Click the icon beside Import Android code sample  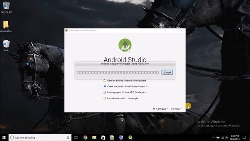(x=105, y=98)
